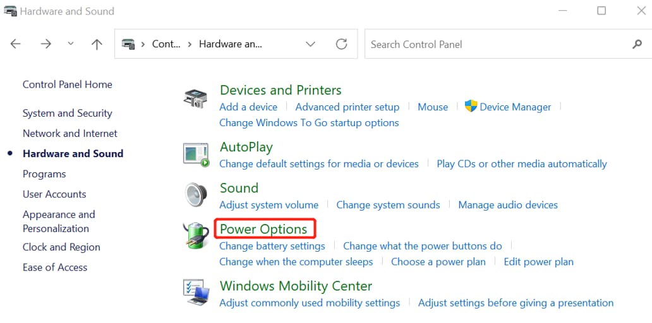652x323 pixels.
Task: Open the Power Options heading
Action: [263, 229]
